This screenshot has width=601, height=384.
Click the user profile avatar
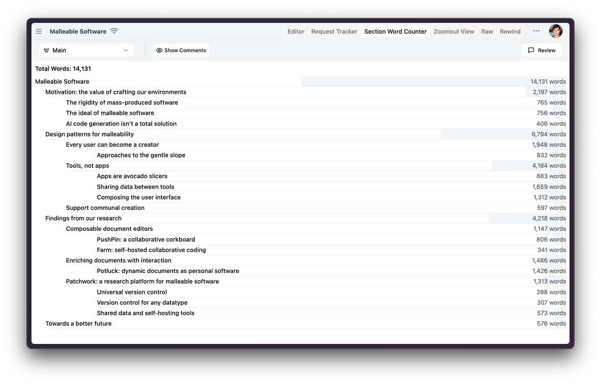click(x=555, y=31)
